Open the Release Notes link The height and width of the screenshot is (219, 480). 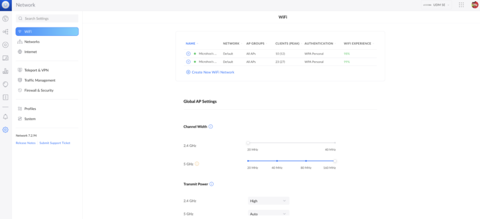click(x=25, y=143)
